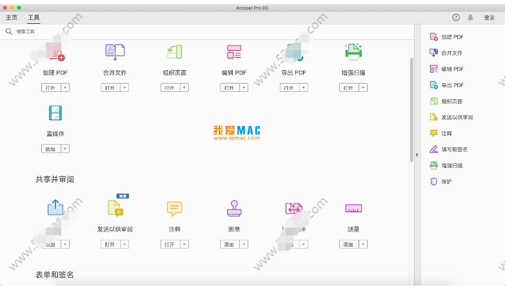
Task: Click the notifications bell icon
Action: [x=470, y=17]
